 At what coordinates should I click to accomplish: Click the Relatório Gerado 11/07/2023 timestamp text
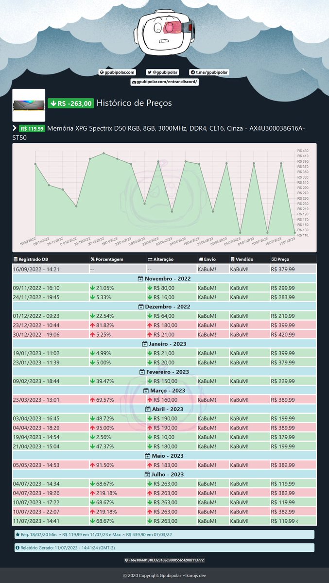[x=68, y=548]
